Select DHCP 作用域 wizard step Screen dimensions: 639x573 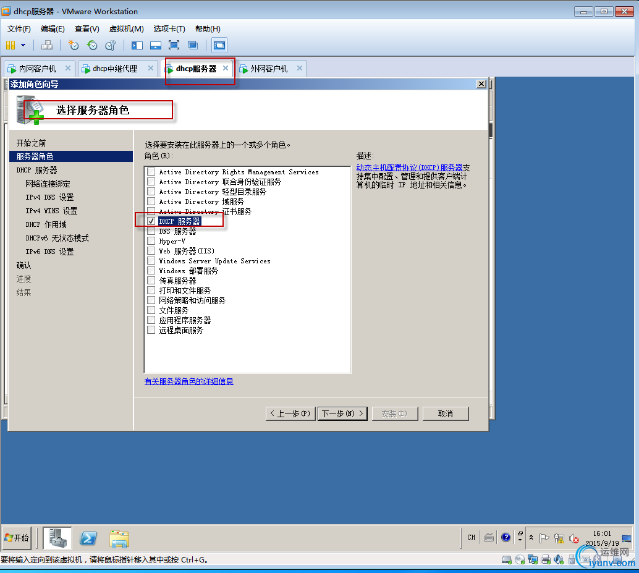[46, 224]
